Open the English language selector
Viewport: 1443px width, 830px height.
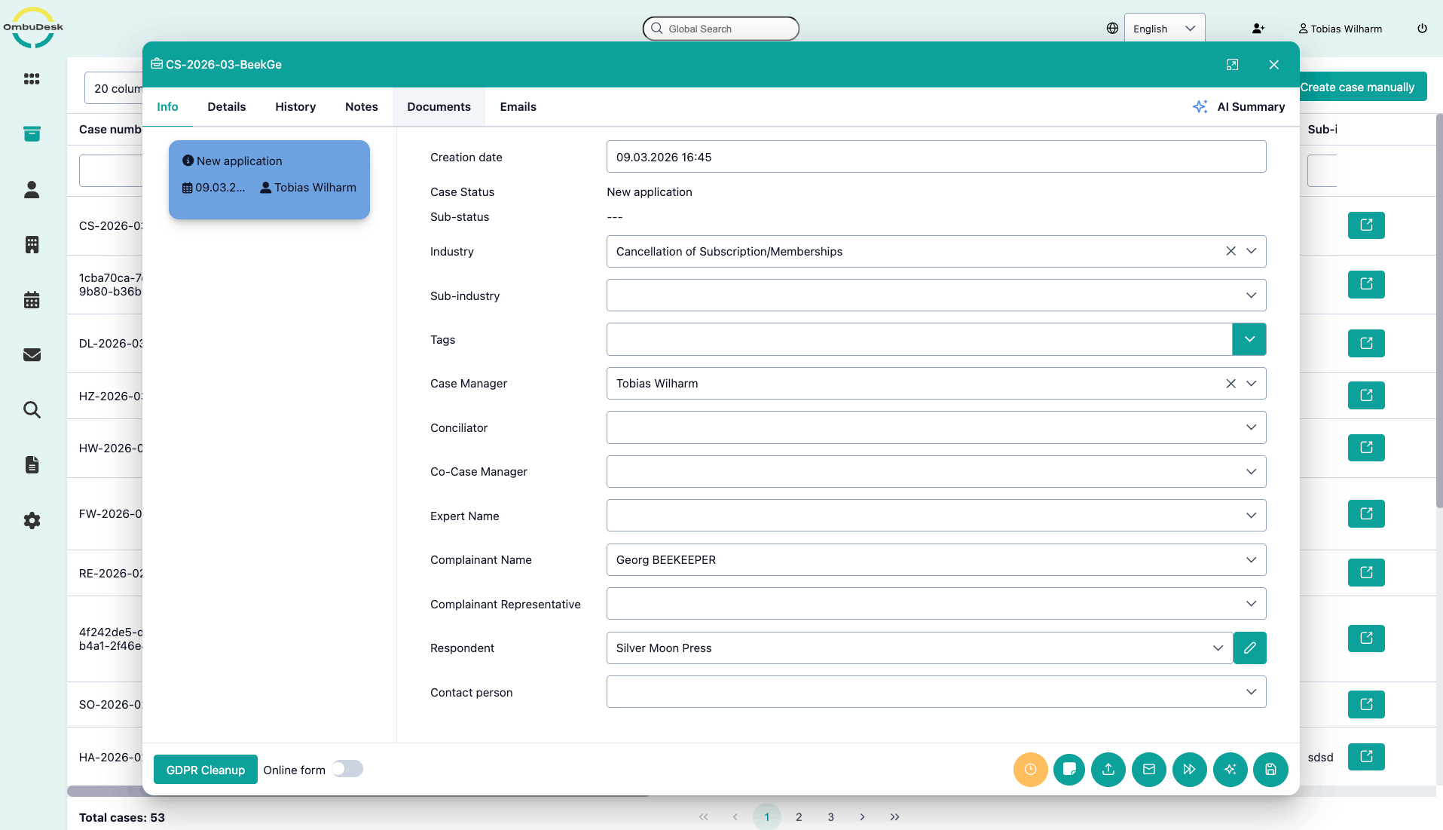click(x=1163, y=29)
